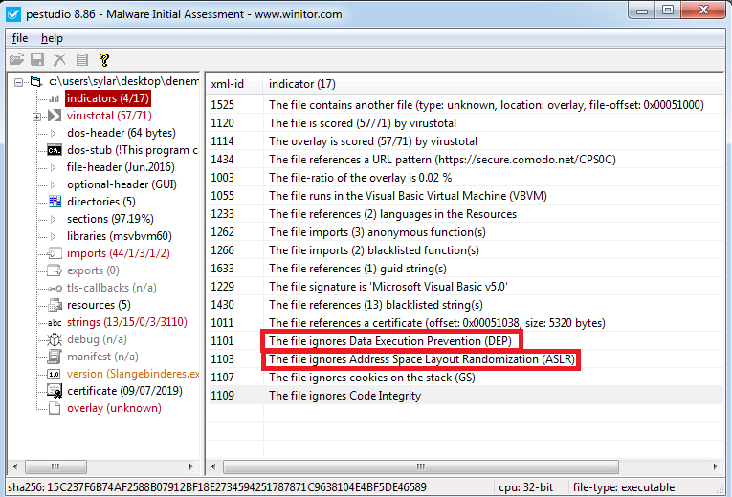Viewport: 732px width, 497px height.
Task: Click 'cpu: 32-bit' in the status bar
Action: [525, 487]
